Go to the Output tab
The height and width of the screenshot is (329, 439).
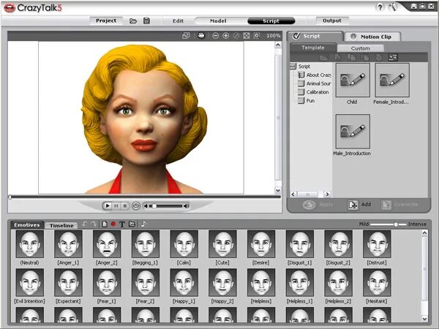(x=332, y=20)
